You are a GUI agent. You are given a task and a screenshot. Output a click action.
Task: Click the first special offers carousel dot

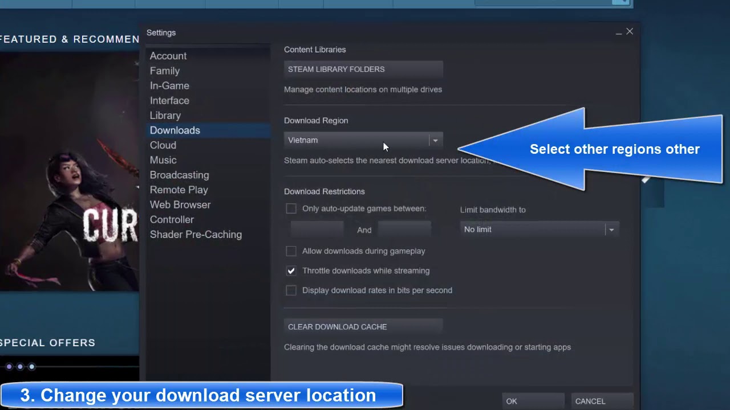coord(9,367)
